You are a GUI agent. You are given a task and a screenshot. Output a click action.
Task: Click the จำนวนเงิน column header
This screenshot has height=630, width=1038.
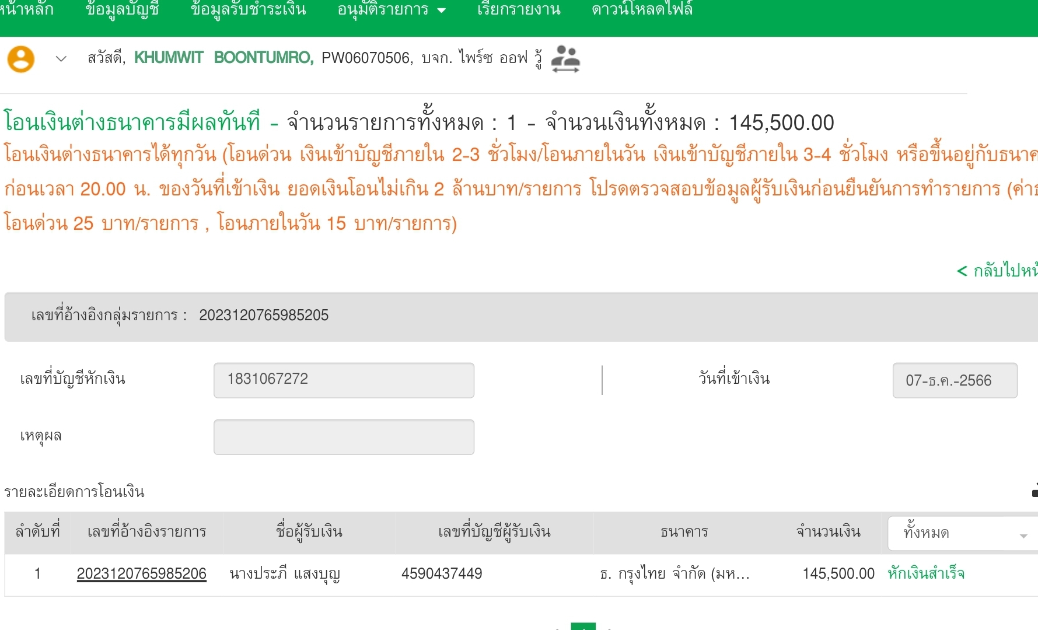(828, 532)
